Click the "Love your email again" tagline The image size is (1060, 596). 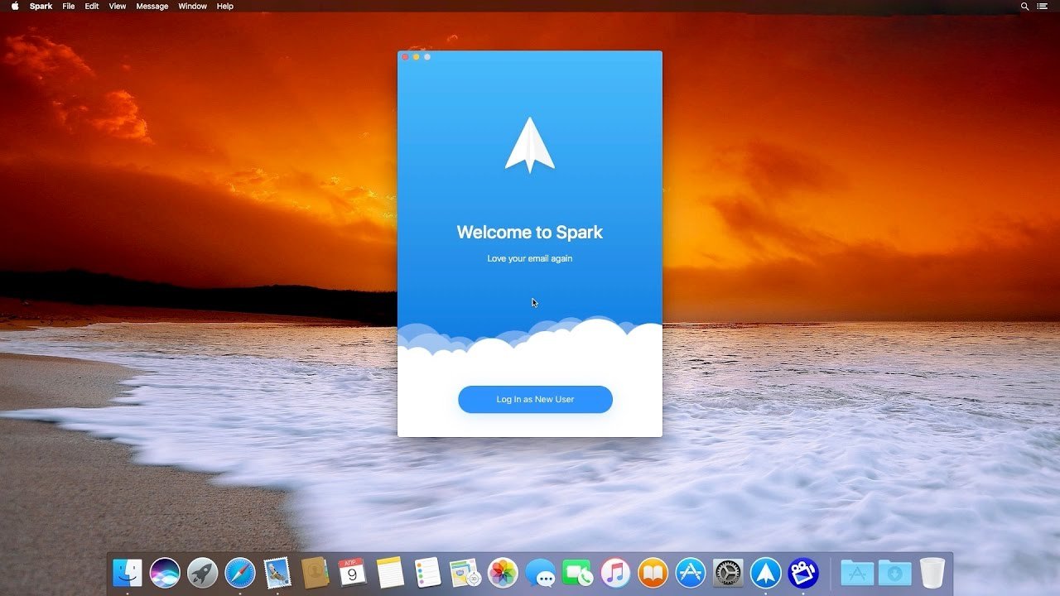tap(530, 258)
